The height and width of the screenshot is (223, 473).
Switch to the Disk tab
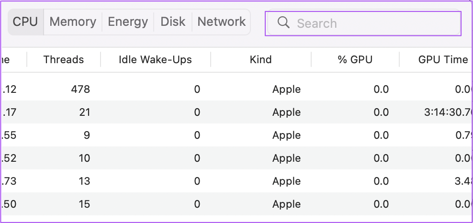pos(173,22)
